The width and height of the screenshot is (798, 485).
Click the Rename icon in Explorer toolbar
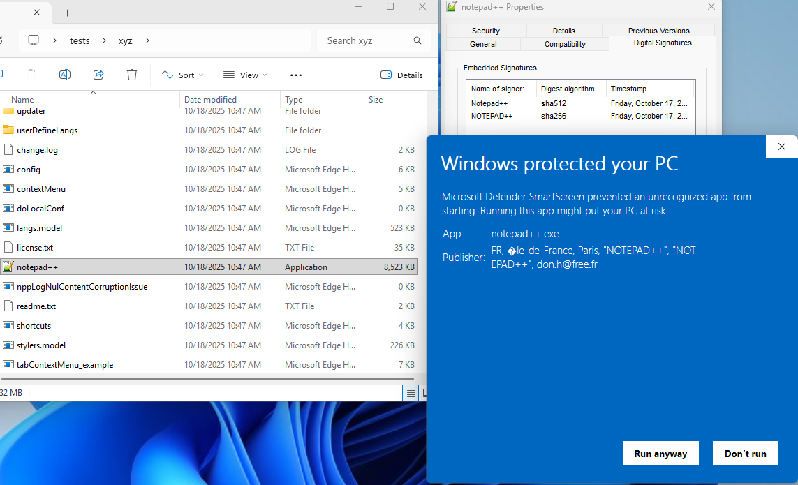pos(65,75)
